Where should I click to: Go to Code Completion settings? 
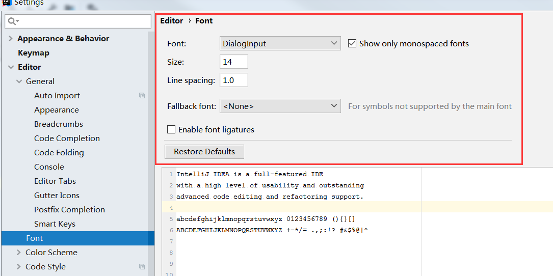coord(67,138)
